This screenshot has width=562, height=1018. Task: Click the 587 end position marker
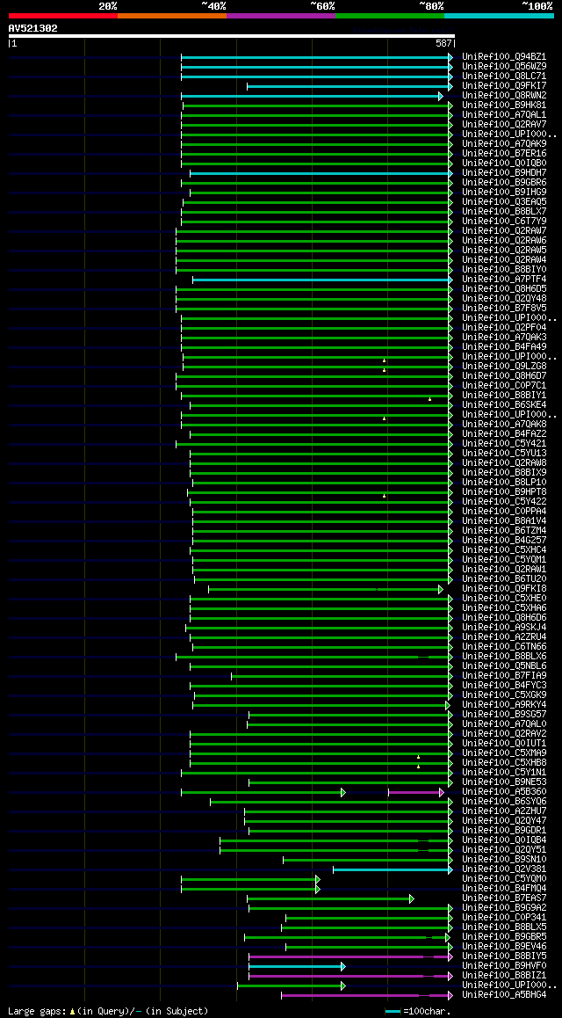(x=444, y=43)
